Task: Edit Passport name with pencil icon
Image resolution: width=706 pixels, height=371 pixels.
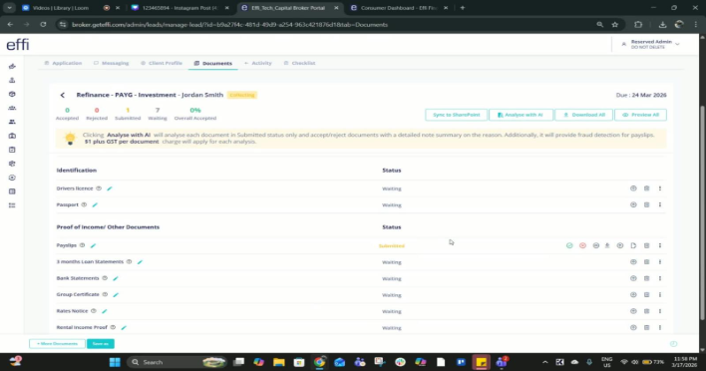Action: click(x=95, y=204)
